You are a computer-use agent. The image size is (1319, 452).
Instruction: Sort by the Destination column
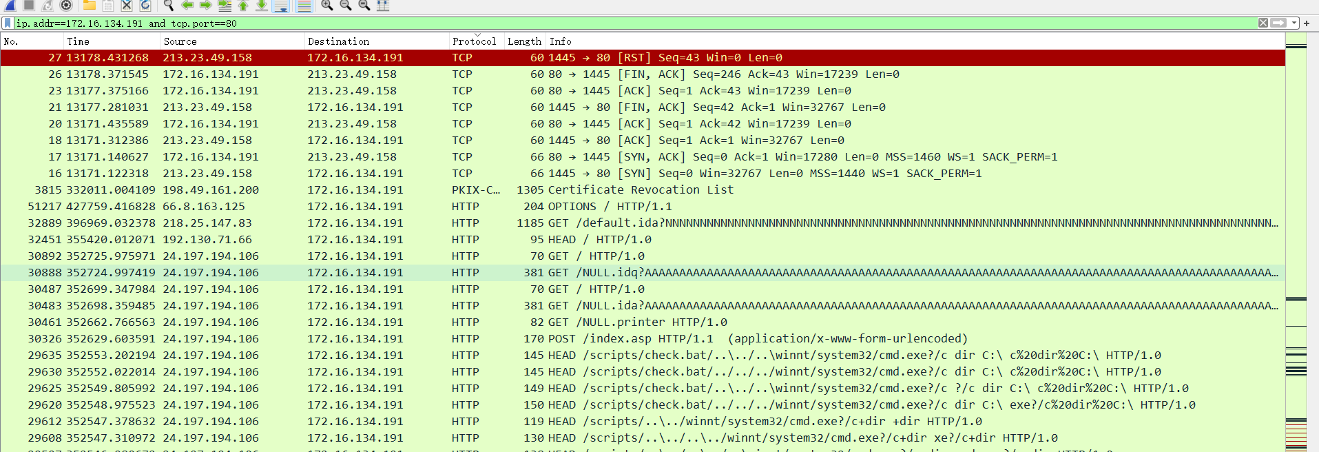pos(377,41)
